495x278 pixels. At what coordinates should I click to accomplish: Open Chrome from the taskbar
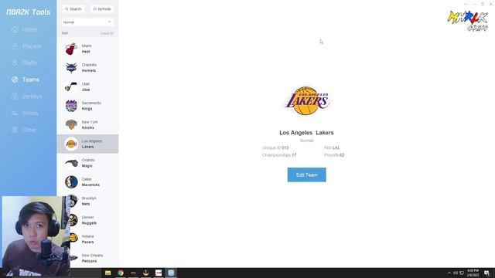(121, 273)
